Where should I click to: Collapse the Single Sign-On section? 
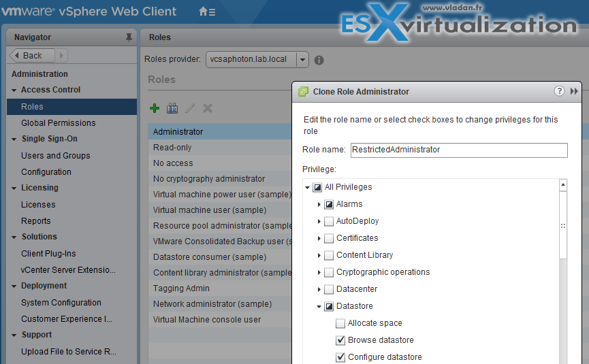[x=14, y=139]
